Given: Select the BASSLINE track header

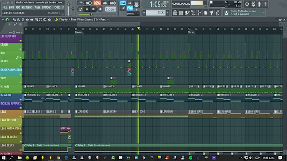Looking at the screenshot, I should 11,97.
